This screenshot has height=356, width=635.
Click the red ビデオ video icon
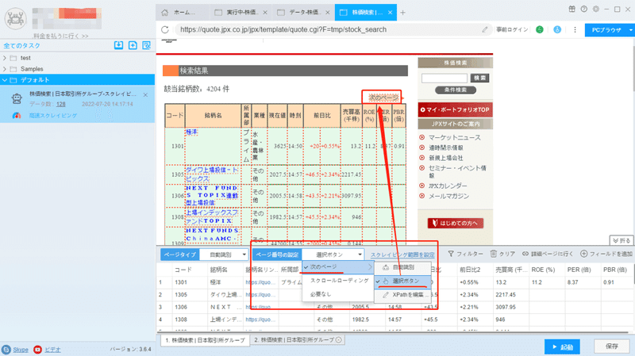37,350
